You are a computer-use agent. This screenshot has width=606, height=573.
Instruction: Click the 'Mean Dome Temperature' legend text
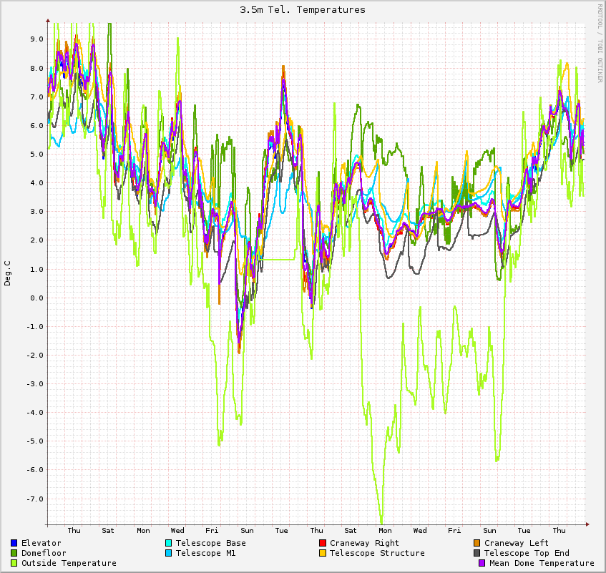pyautogui.click(x=541, y=563)
